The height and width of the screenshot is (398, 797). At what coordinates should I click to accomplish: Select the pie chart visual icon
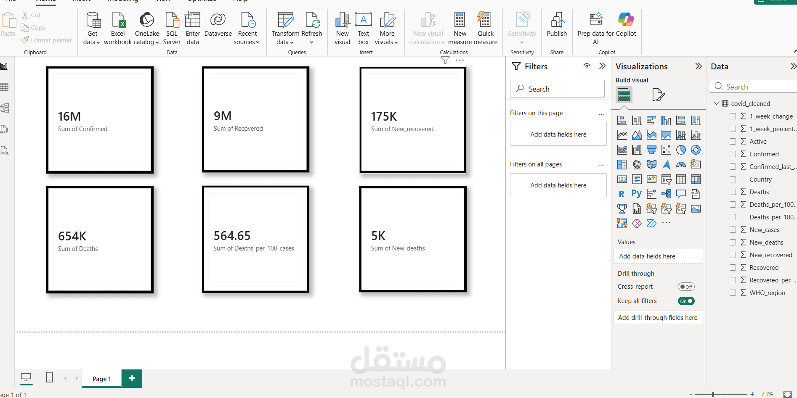click(x=681, y=150)
